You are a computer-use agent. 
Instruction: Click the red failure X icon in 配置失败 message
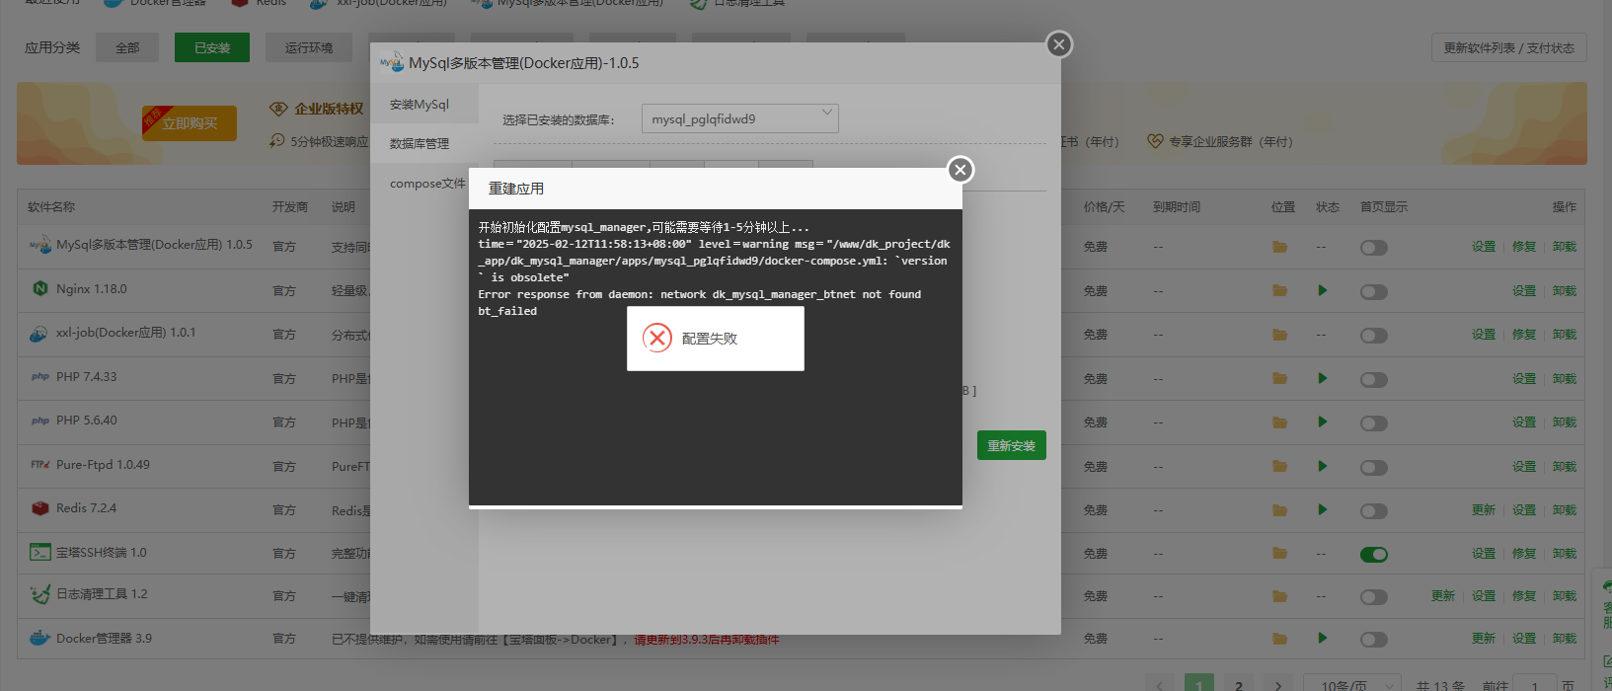(x=657, y=339)
